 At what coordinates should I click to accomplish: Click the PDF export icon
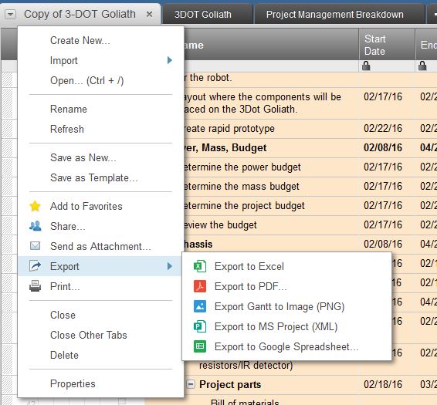(200, 286)
